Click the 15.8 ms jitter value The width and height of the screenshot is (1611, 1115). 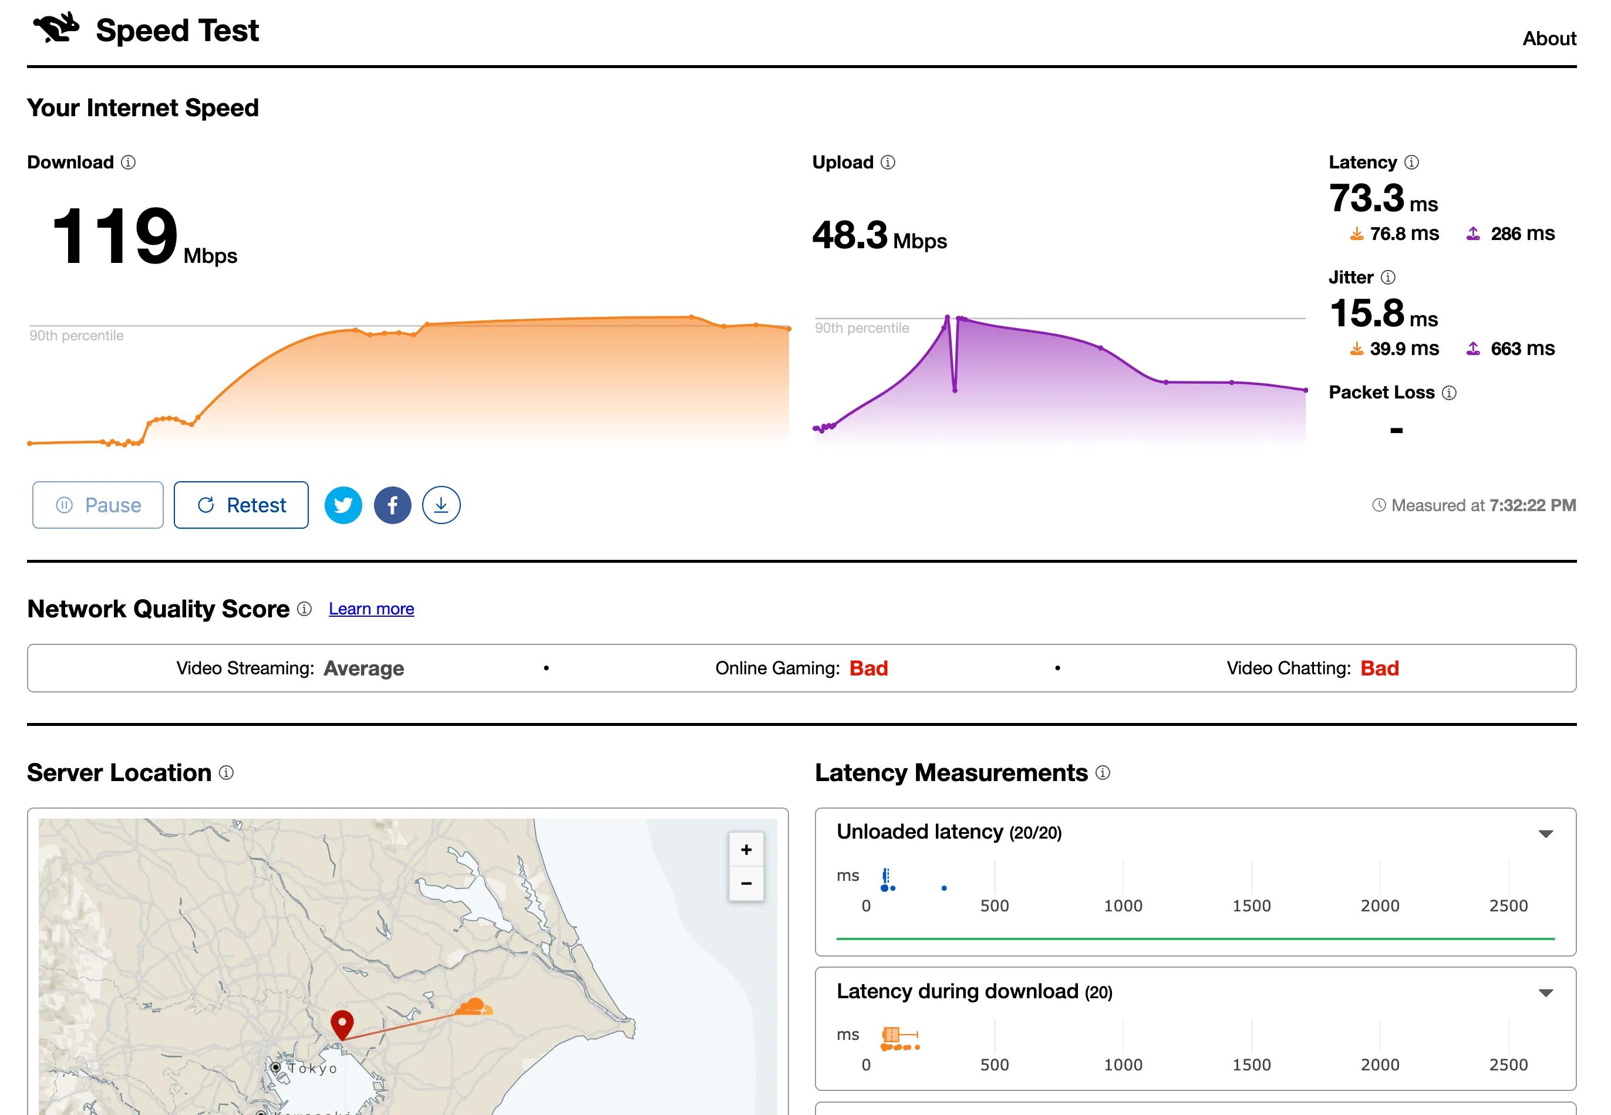click(x=1383, y=313)
